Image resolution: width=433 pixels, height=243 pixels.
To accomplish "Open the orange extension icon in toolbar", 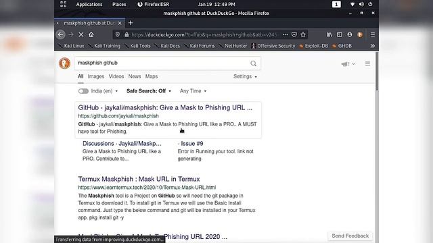I will pos(359,34).
